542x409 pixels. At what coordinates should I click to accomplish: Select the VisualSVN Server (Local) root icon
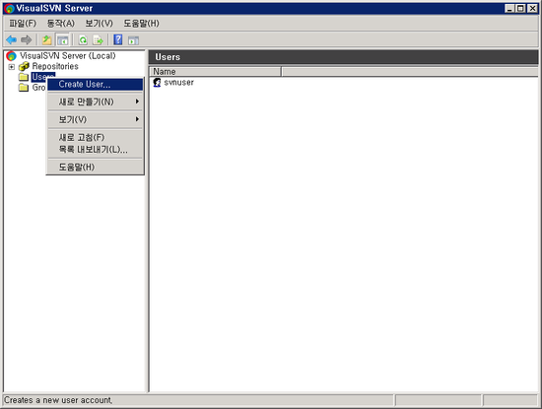[x=11, y=55]
